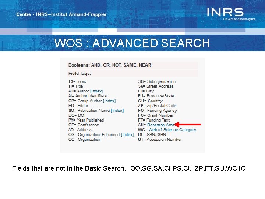
Task: Open the Organization-Enhanced [Index] link
Action: coord(127,135)
